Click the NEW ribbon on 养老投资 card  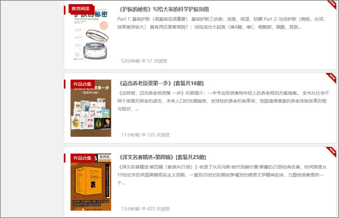[x=332, y=77]
